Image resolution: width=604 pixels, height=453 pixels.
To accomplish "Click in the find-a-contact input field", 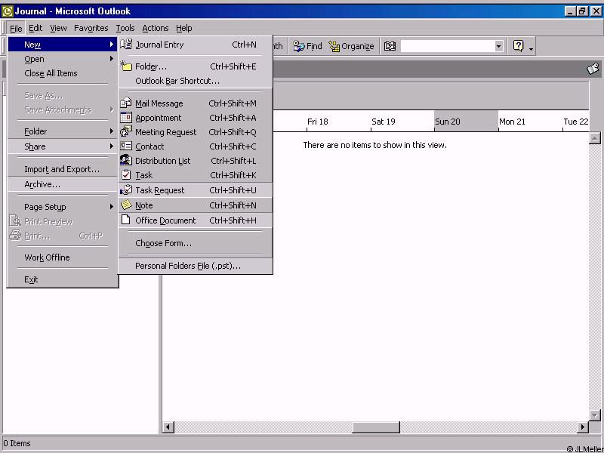I will pos(447,46).
